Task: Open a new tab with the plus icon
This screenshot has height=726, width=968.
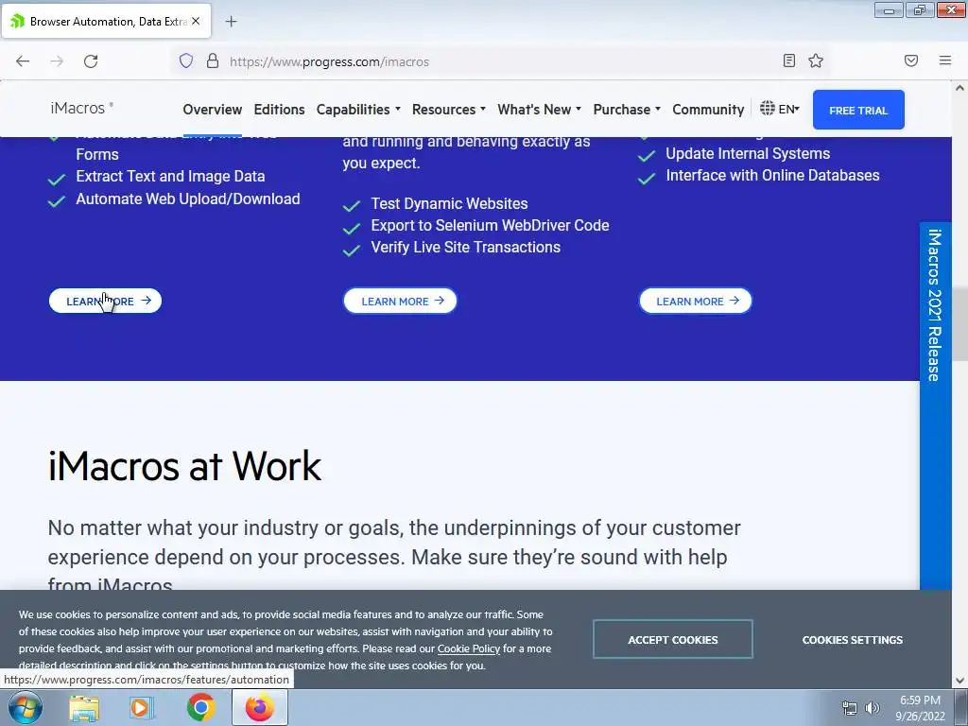Action: 231,22
